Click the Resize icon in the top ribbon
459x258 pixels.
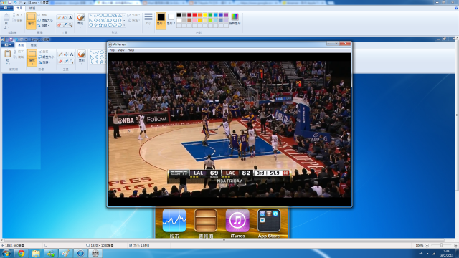[x=39, y=20]
